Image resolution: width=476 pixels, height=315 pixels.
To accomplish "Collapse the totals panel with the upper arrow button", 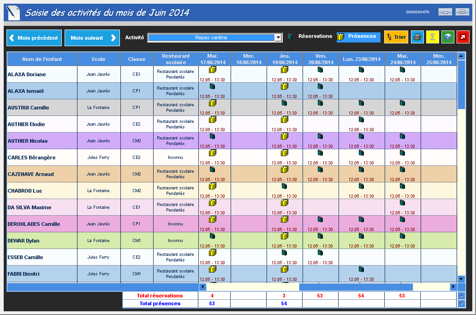I will pyautogui.click(x=462, y=296).
